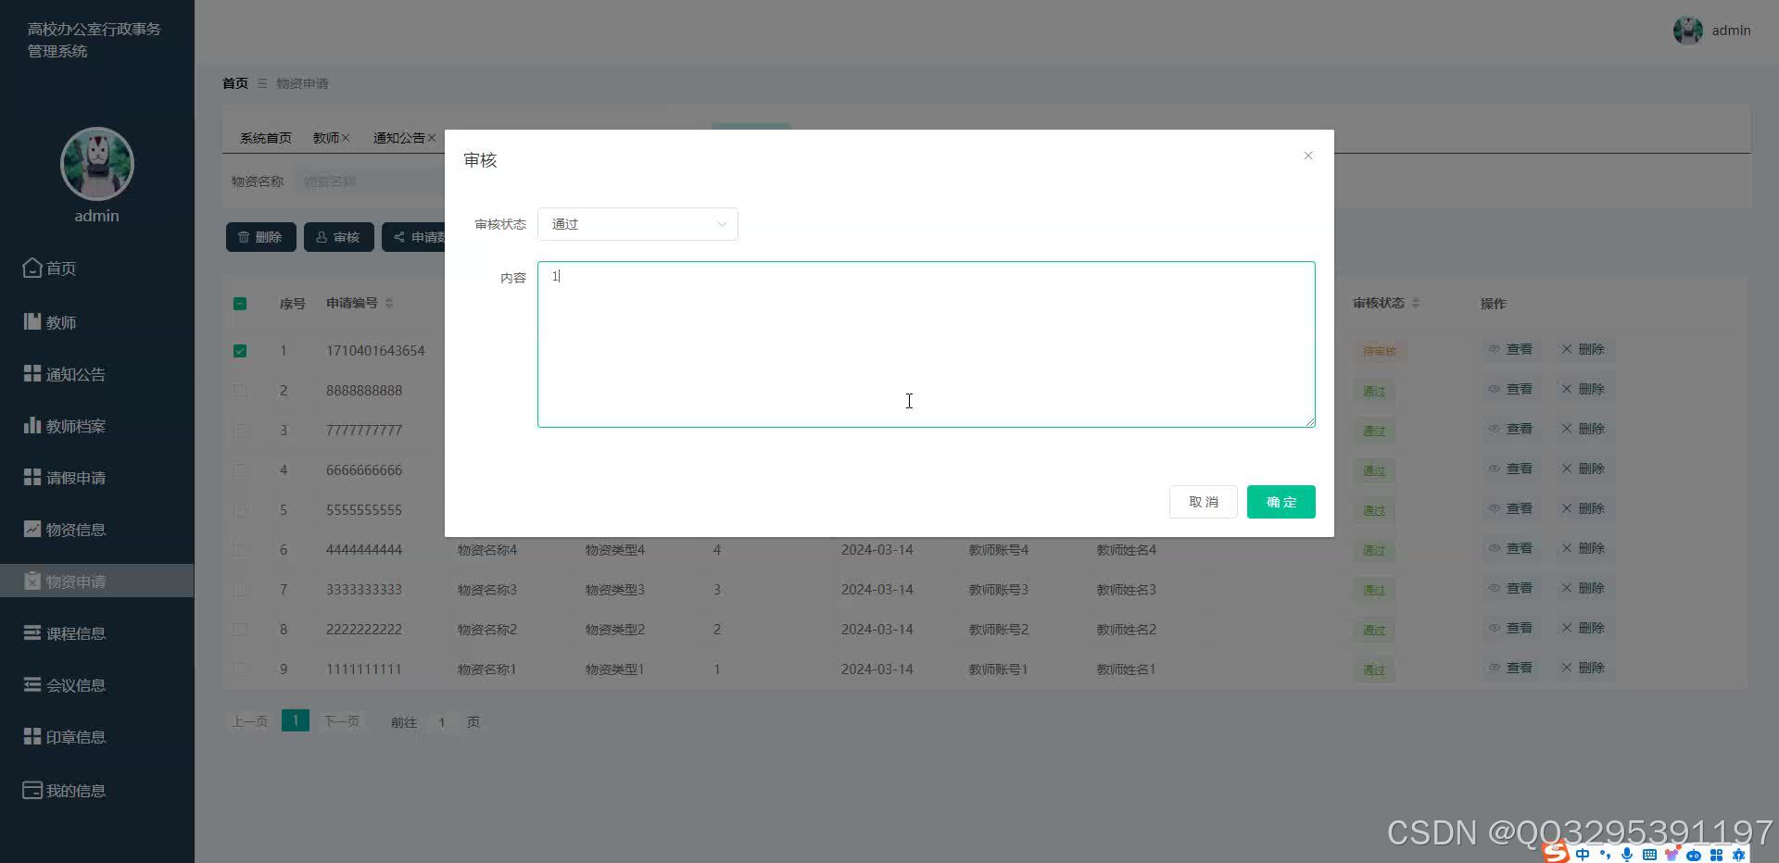Viewport: 1779px width, 863px height.
Task: Click the 审核 toolbar button
Action: click(338, 237)
